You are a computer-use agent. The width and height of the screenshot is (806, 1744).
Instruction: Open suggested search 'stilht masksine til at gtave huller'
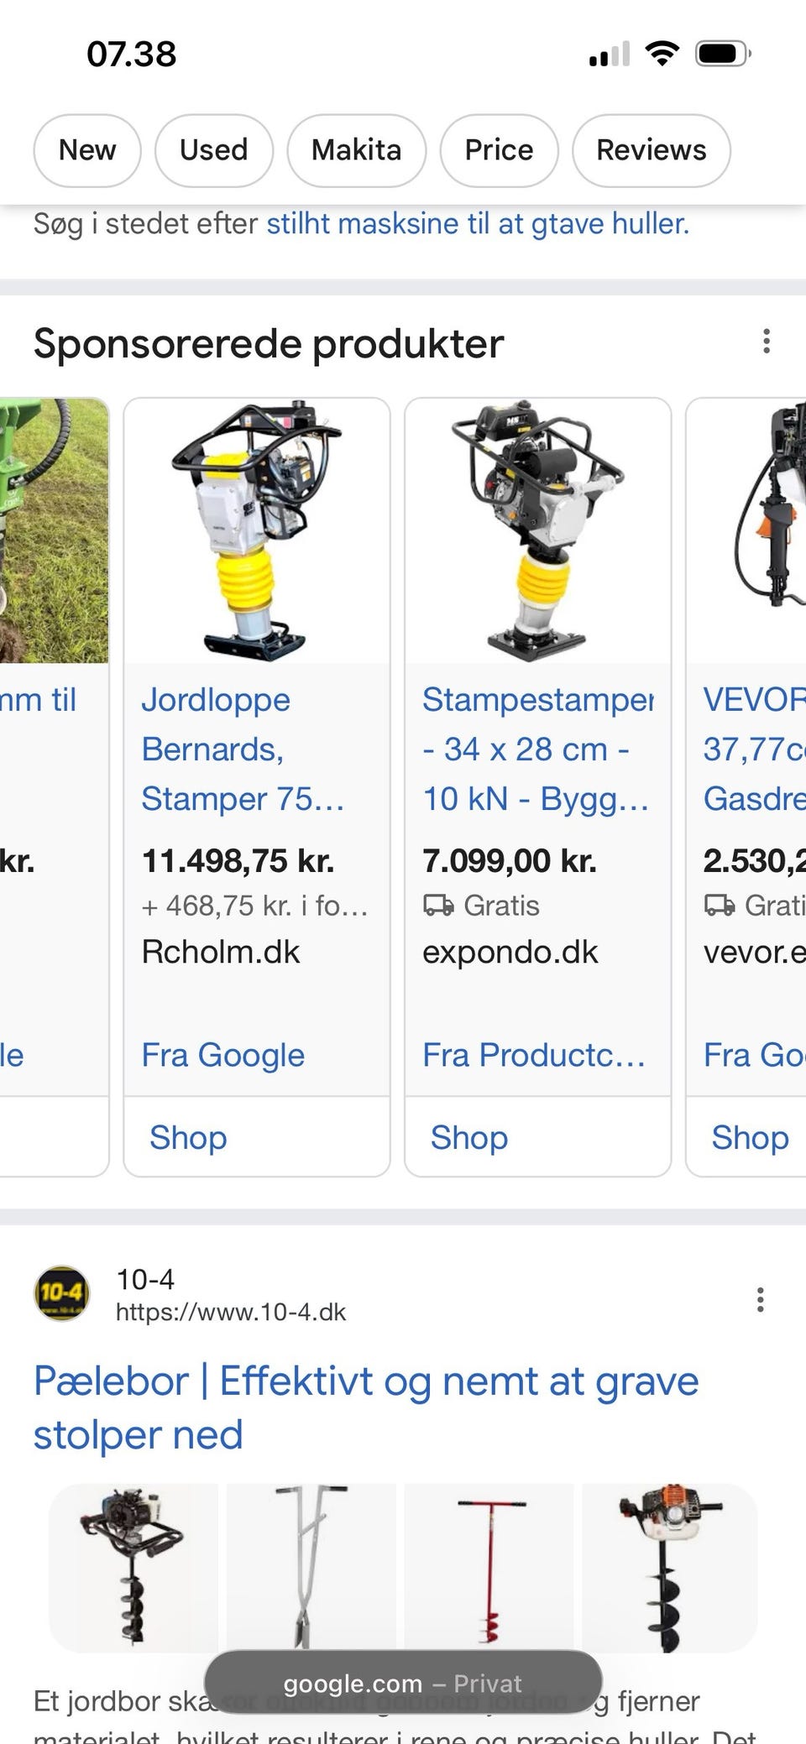(477, 224)
